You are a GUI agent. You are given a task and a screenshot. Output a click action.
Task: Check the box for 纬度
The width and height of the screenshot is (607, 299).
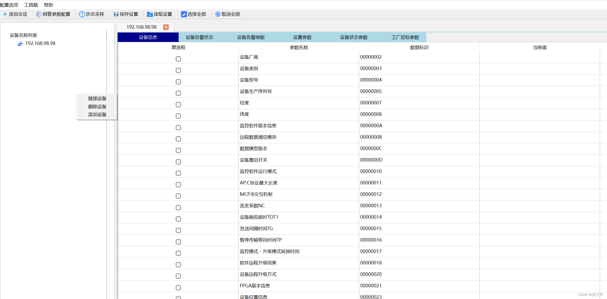click(x=178, y=116)
